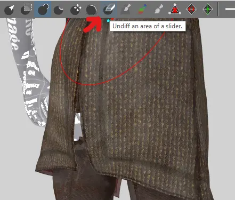Viewport: 235px width, 200px height.
Task: Click the cyan brush center point
Action: tap(108, 21)
